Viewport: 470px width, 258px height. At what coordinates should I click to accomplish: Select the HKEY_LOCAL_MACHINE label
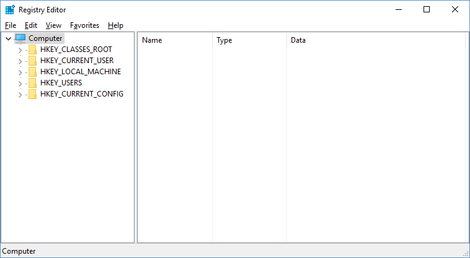point(81,72)
